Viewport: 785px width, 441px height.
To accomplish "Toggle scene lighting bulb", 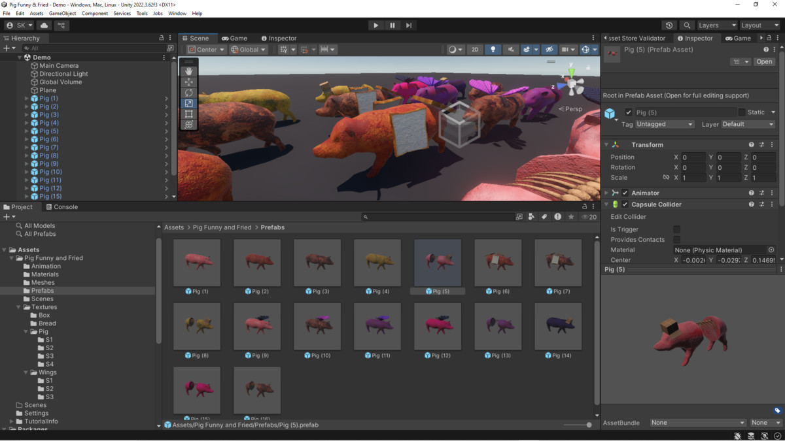I will pyautogui.click(x=493, y=50).
